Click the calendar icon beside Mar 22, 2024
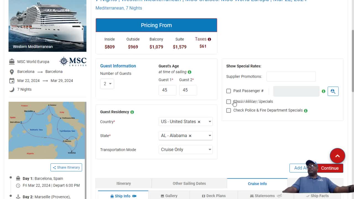Viewport: 354px width, 199px height. (12, 81)
